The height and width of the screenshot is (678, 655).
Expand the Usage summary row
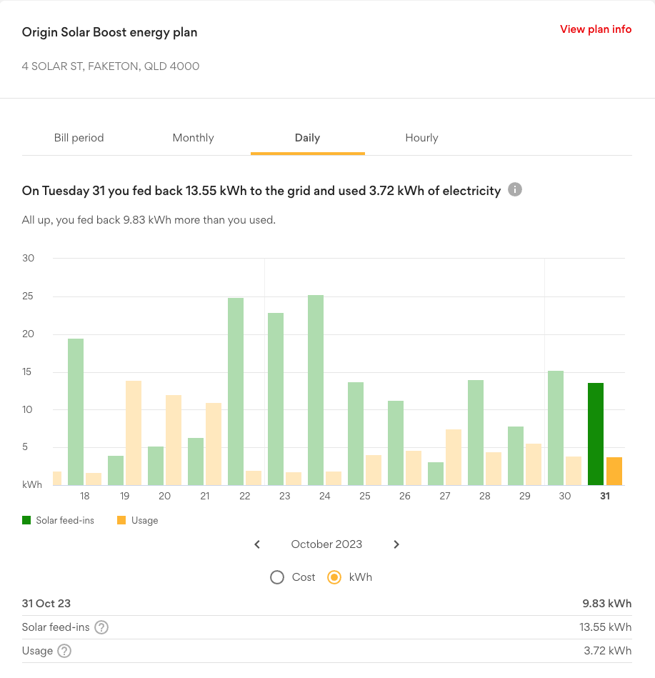pyautogui.click(x=326, y=651)
